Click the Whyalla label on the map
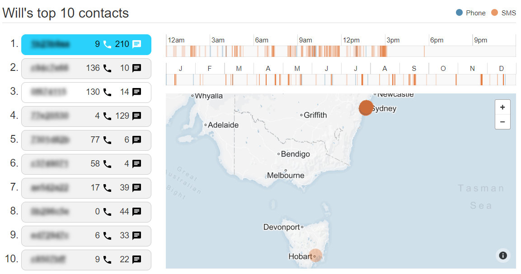This screenshot has width=521, height=274. pyautogui.click(x=209, y=96)
